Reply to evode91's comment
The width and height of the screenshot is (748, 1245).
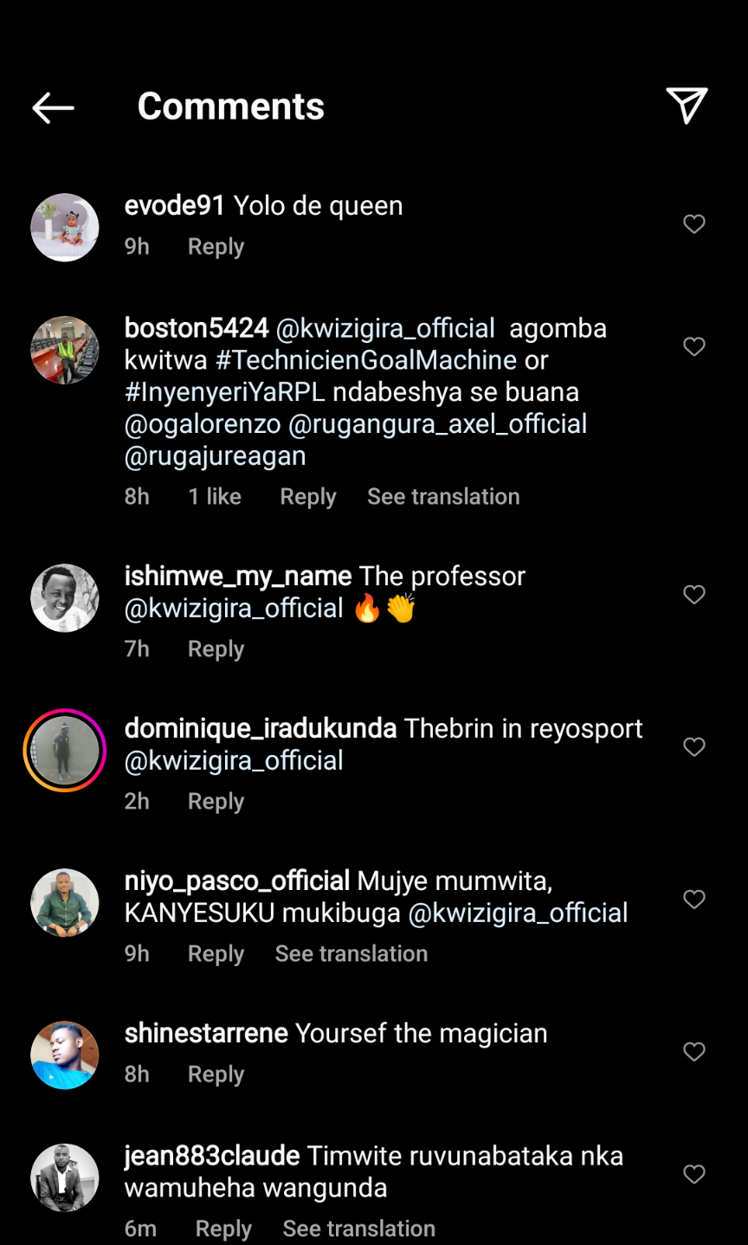point(216,247)
